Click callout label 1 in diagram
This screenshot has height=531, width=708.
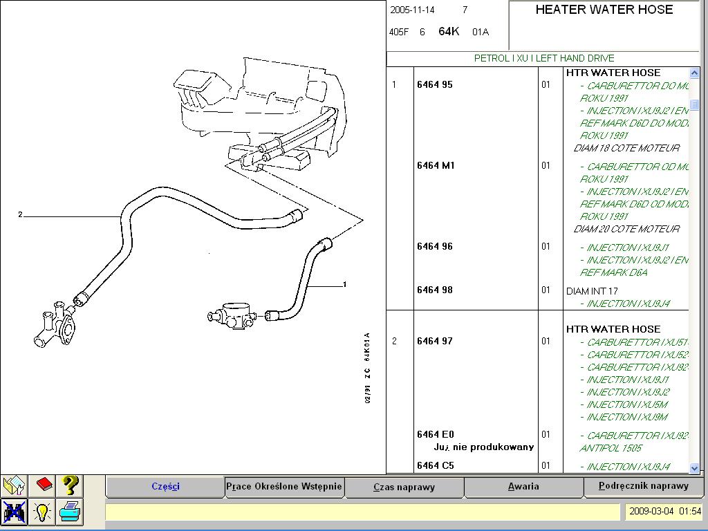point(345,284)
